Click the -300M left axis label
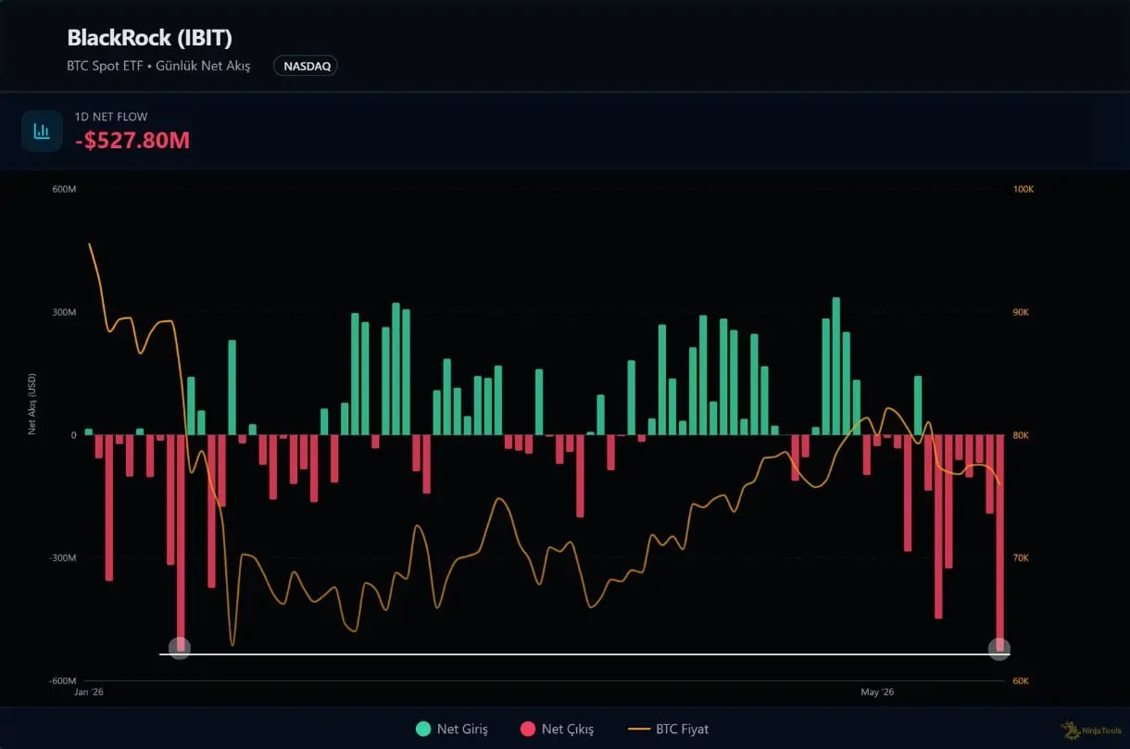The height and width of the screenshot is (749, 1130). [62, 558]
